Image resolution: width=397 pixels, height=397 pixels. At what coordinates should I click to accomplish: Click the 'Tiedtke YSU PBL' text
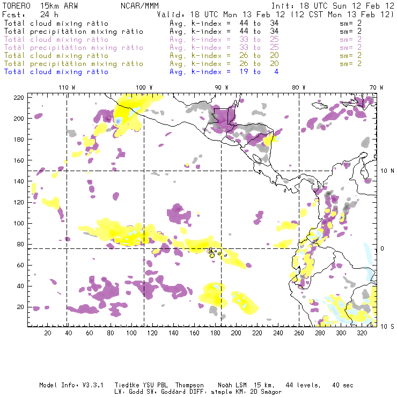click(141, 385)
